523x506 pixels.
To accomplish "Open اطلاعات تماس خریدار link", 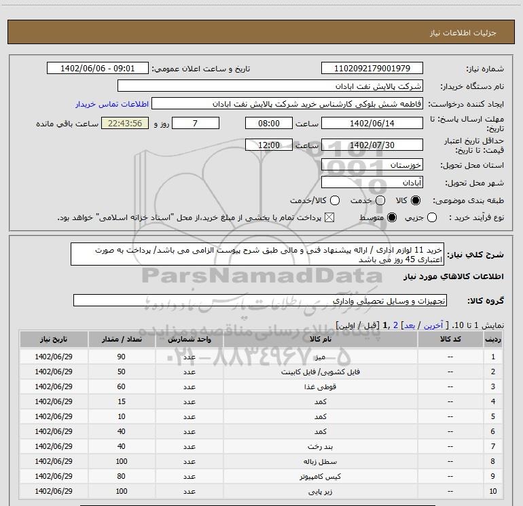I will click(112, 104).
